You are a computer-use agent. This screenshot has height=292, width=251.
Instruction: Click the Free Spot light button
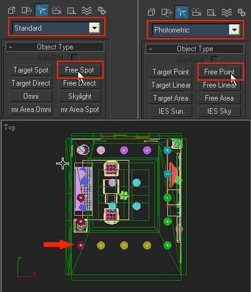coord(80,70)
